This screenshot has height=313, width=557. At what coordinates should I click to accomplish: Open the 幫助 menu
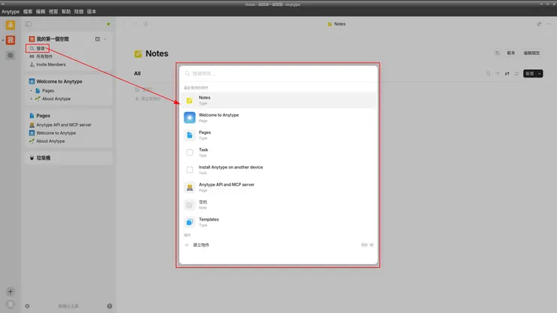point(66,11)
